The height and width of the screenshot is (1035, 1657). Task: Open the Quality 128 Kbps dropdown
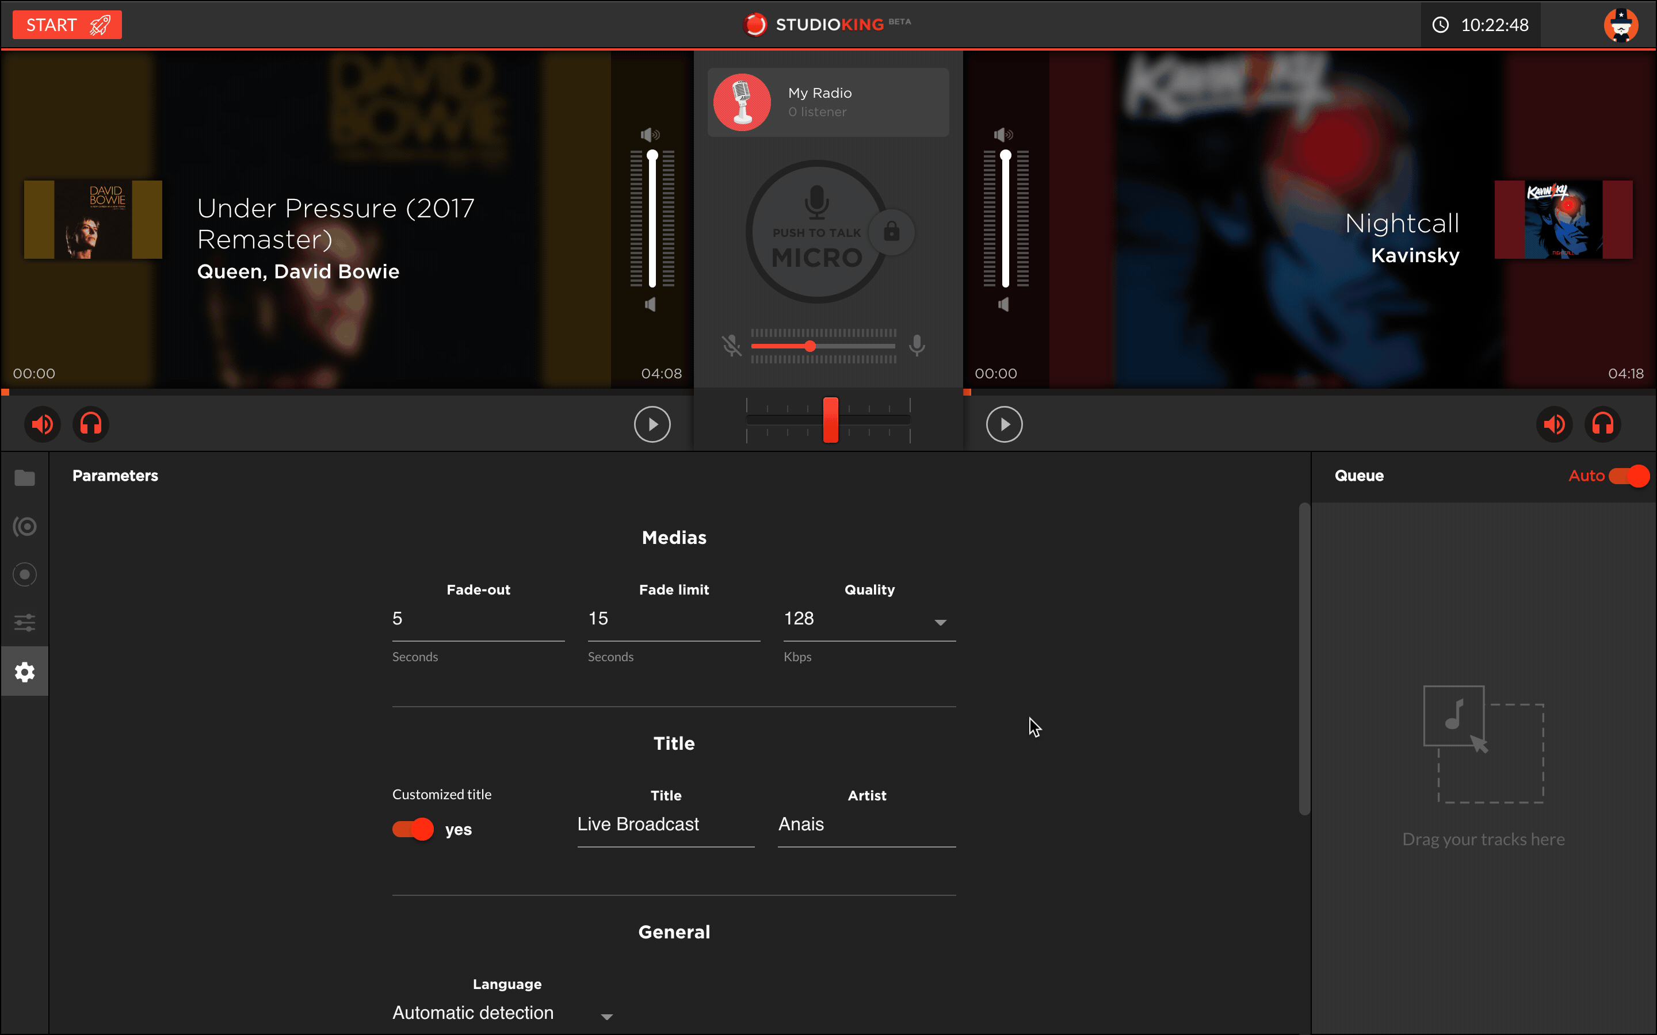[x=869, y=619]
